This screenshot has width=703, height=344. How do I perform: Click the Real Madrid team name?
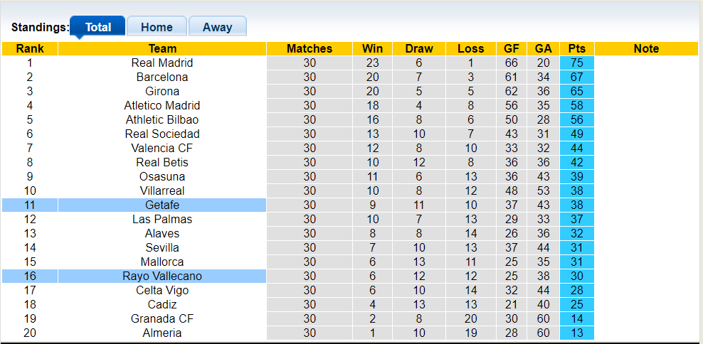point(162,63)
